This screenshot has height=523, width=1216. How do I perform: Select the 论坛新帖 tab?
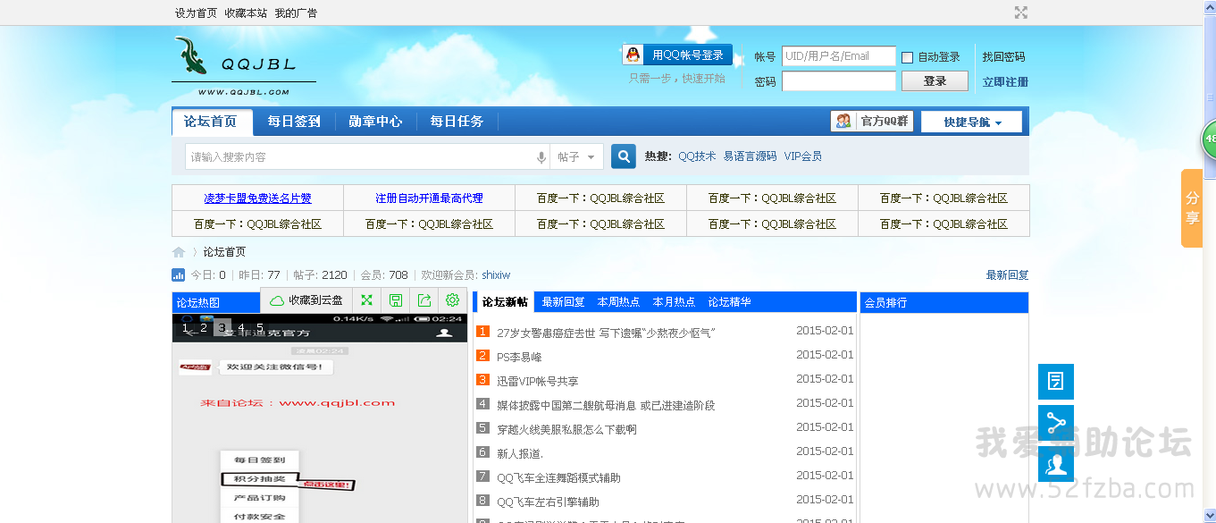pos(505,302)
